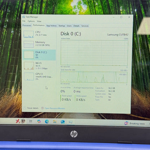
Task: Open File Explorer from the taskbar
Action: point(55,122)
